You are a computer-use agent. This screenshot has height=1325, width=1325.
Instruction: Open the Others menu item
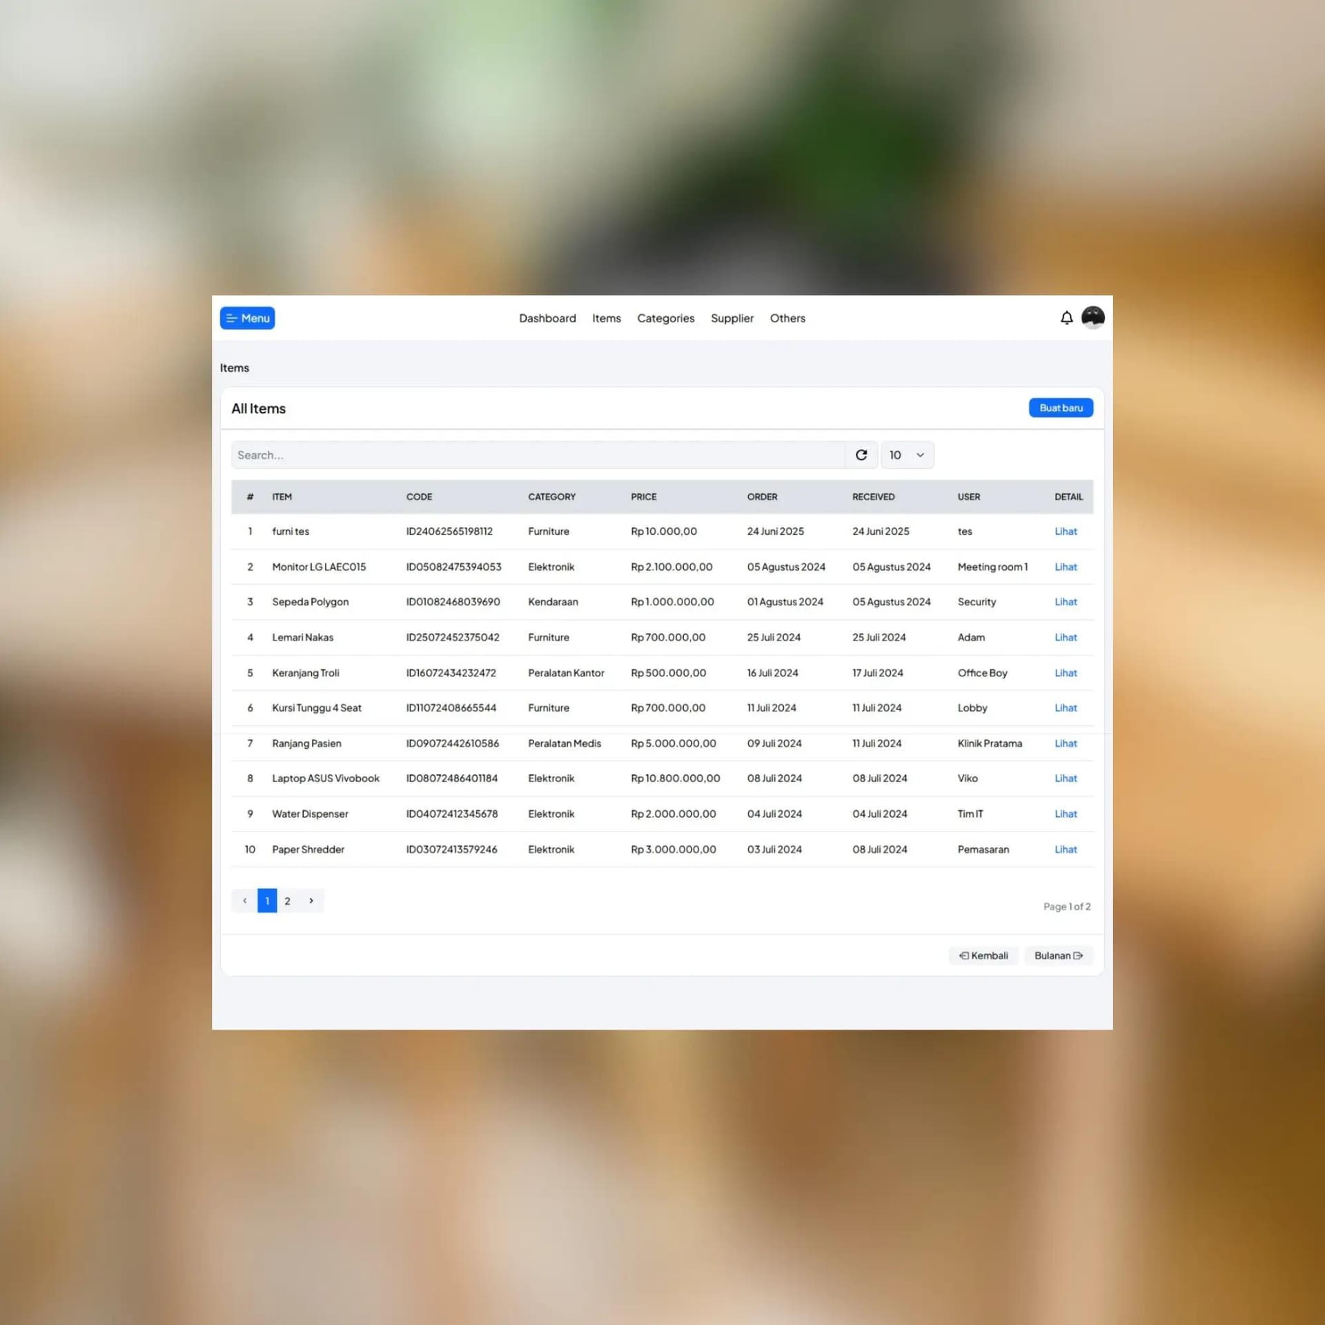787,318
